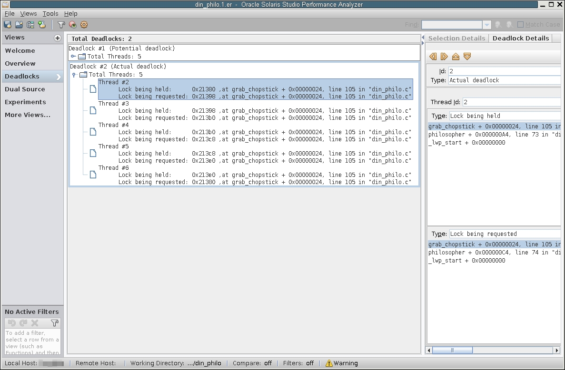Open the Welcome view
Screen dimensions: 565x370
(32, 51)
